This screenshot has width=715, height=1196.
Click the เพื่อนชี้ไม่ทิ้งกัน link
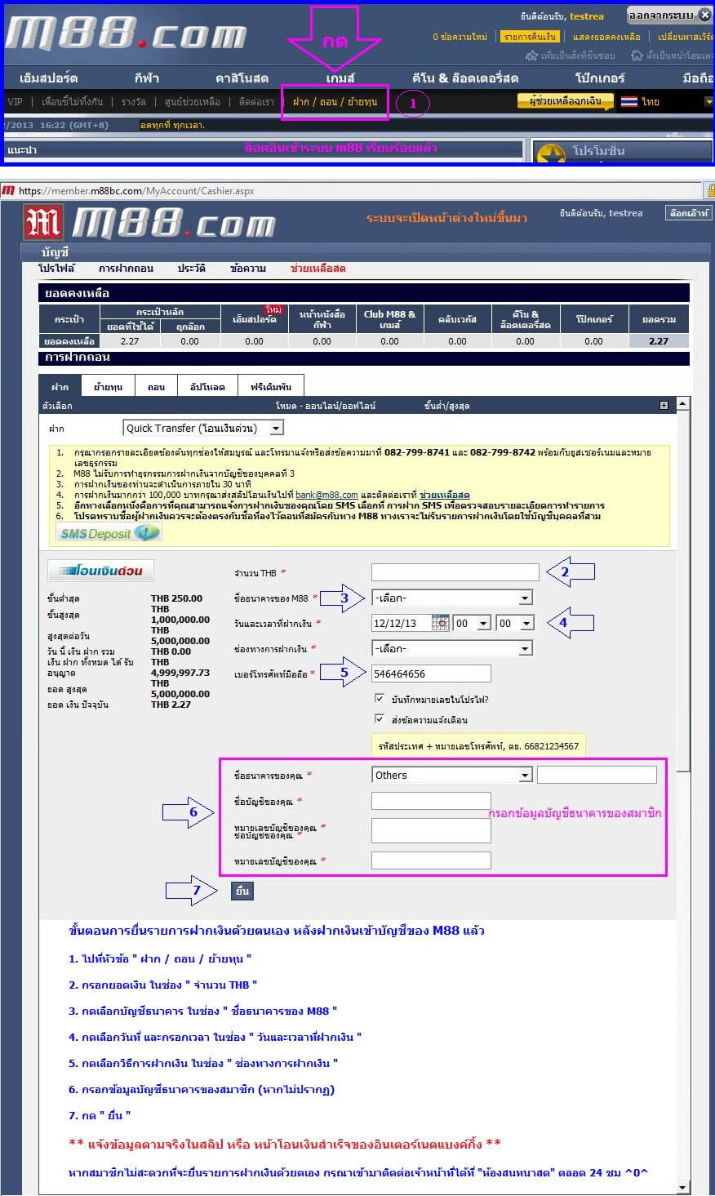point(73,102)
